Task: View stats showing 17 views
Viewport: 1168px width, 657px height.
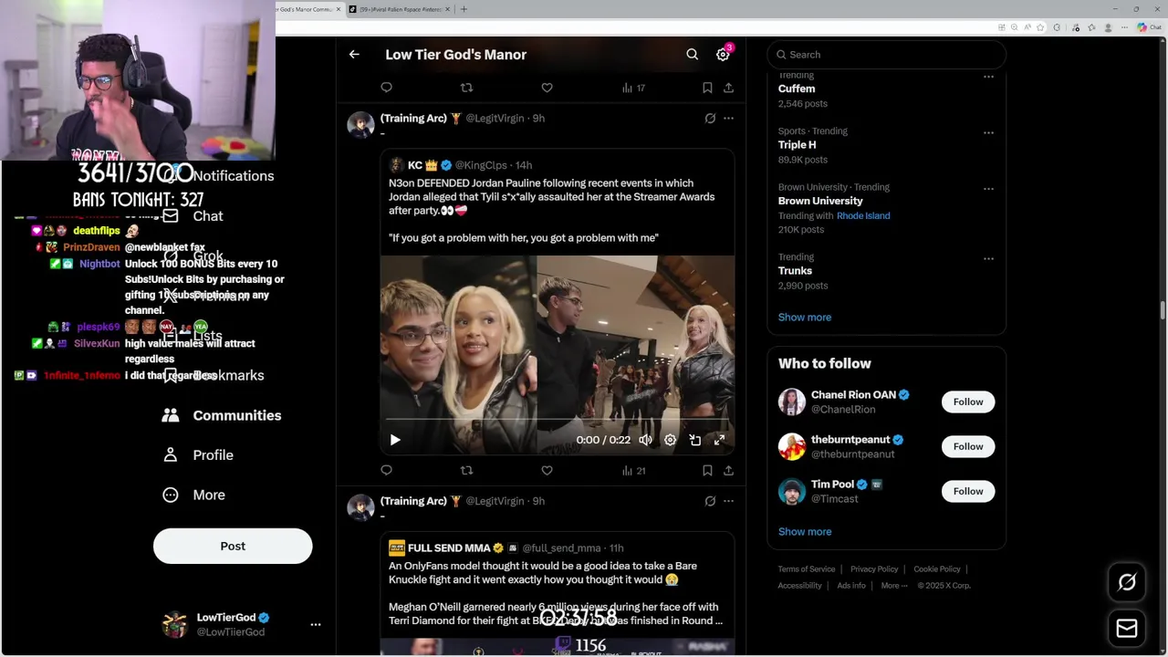Action: 633,88
